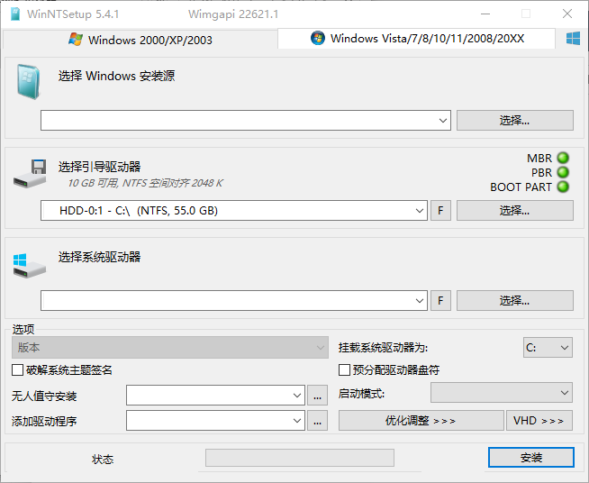
Task: Click the Windows install source package icon
Action: point(28,82)
